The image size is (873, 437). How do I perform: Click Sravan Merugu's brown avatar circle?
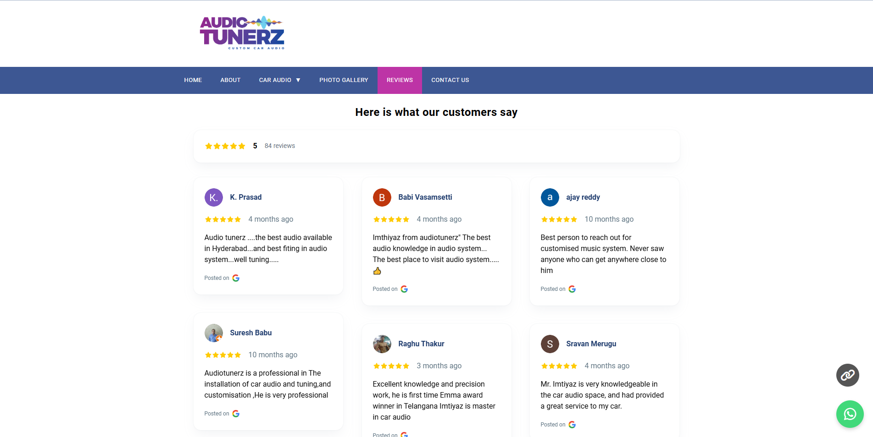click(x=550, y=344)
